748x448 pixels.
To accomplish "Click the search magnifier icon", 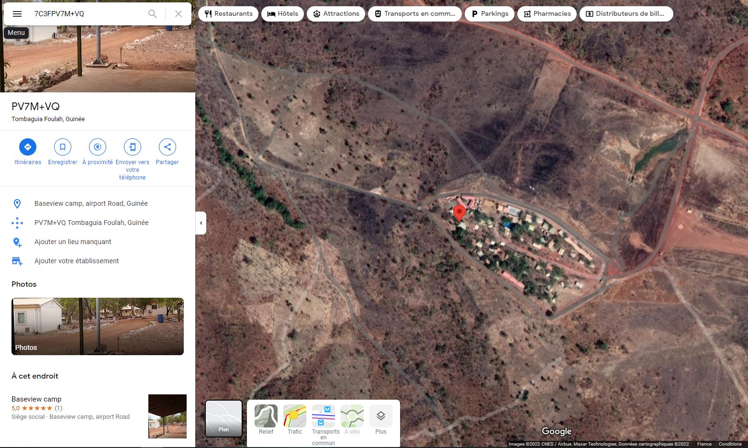I will (x=153, y=14).
